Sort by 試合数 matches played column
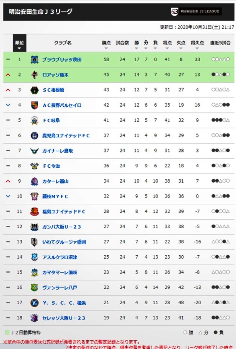 122,43
